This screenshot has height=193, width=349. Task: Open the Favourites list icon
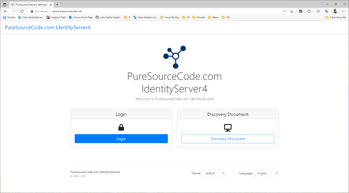(318, 11)
